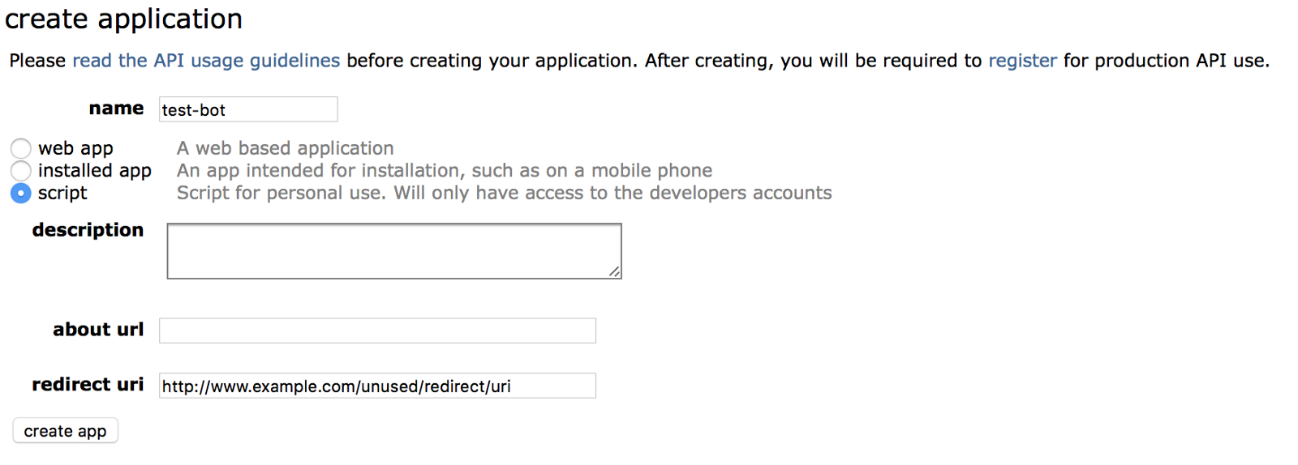Viewport: 1298px width, 465px height.
Task: Follow the register link for production use
Action: (1022, 61)
